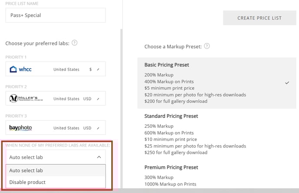Screen dimensions: 299x193
Task: Click help icon beside preferred labs heading
Action: coord(74,43)
